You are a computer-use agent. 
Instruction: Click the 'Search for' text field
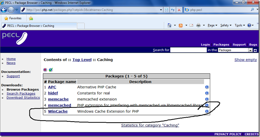188,50
